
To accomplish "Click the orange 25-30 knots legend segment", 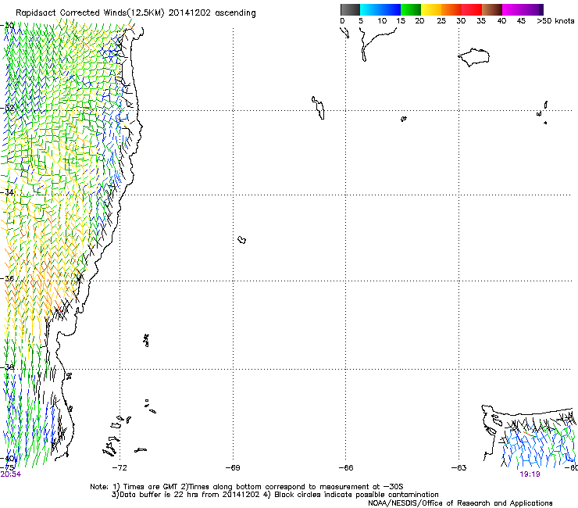I will [451, 9].
